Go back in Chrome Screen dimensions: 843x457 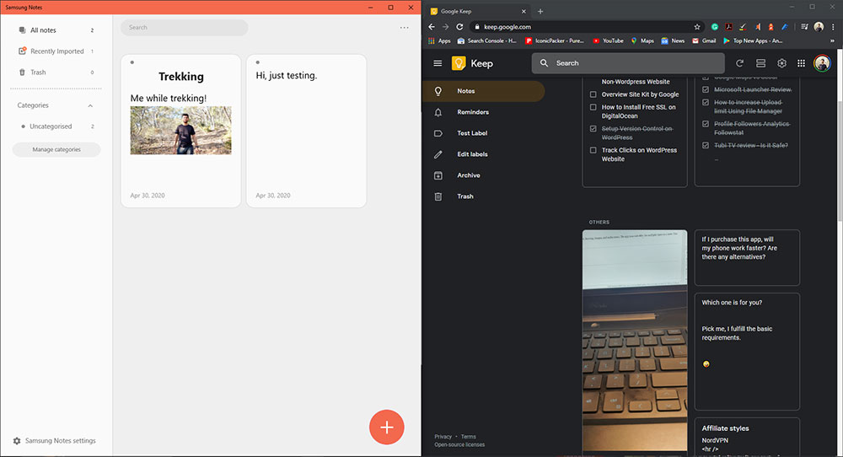click(432, 27)
